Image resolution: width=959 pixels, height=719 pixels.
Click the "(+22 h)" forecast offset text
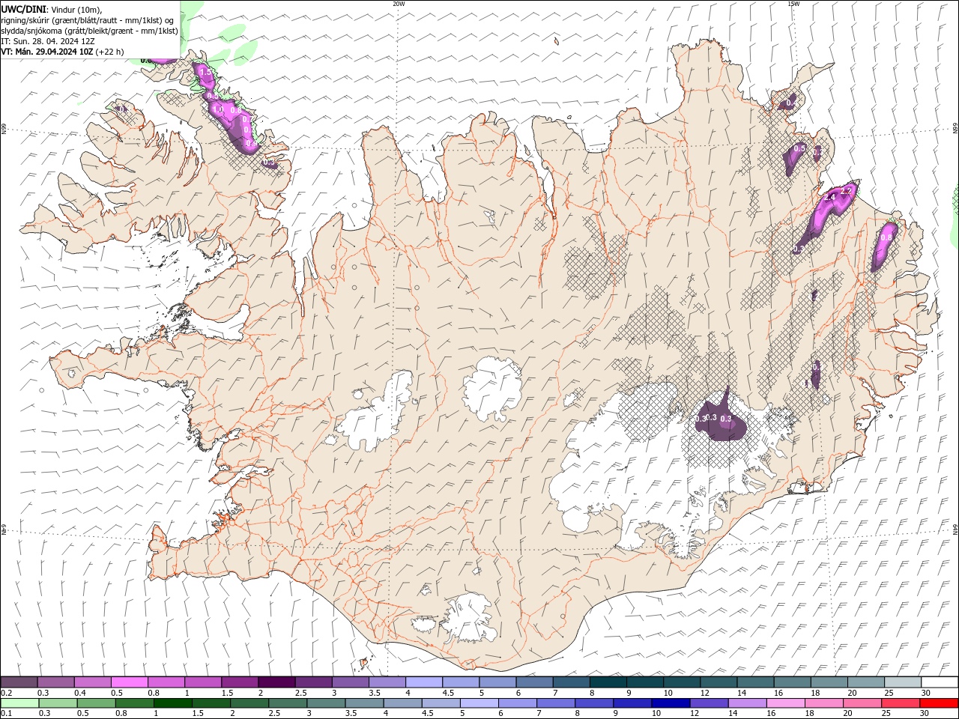tap(109, 52)
